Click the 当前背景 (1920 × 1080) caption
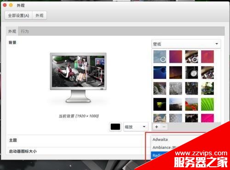The height and width of the screenshot is (170, 230). pos(79,116)
